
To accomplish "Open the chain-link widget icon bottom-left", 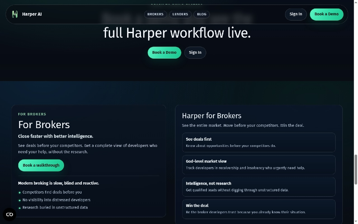I will (x=9, y=215).
